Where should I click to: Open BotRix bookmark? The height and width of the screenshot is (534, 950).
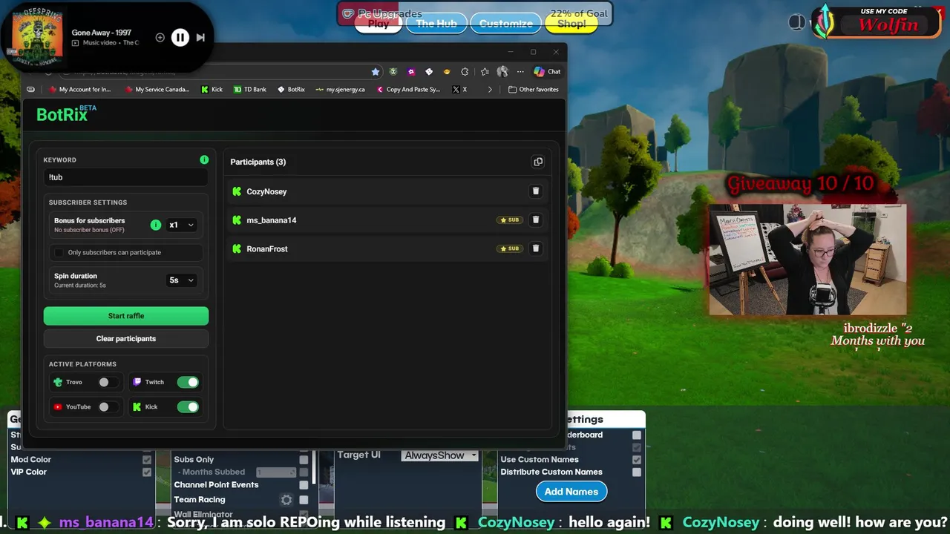point(292,89)
